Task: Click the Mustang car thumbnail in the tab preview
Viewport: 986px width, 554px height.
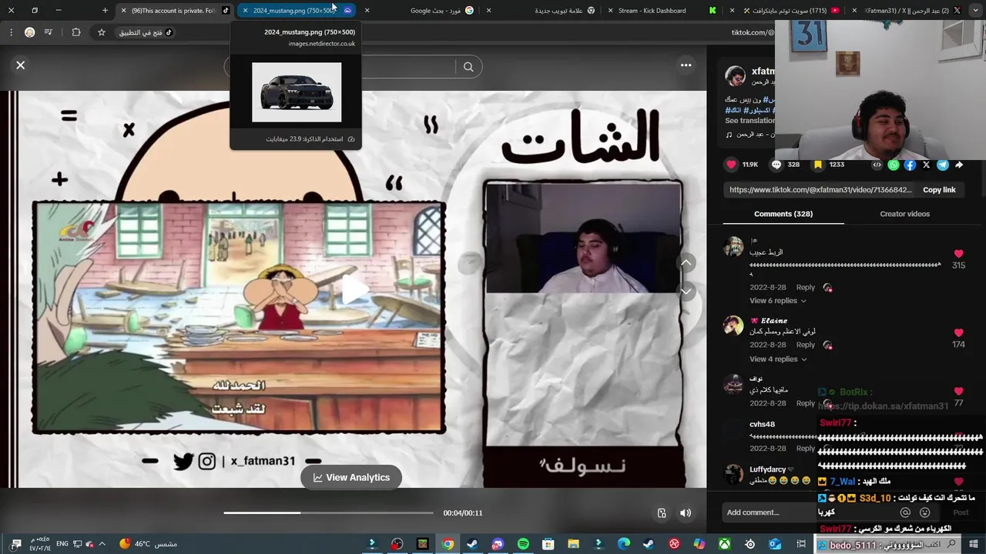Action: tap(297, 92)
